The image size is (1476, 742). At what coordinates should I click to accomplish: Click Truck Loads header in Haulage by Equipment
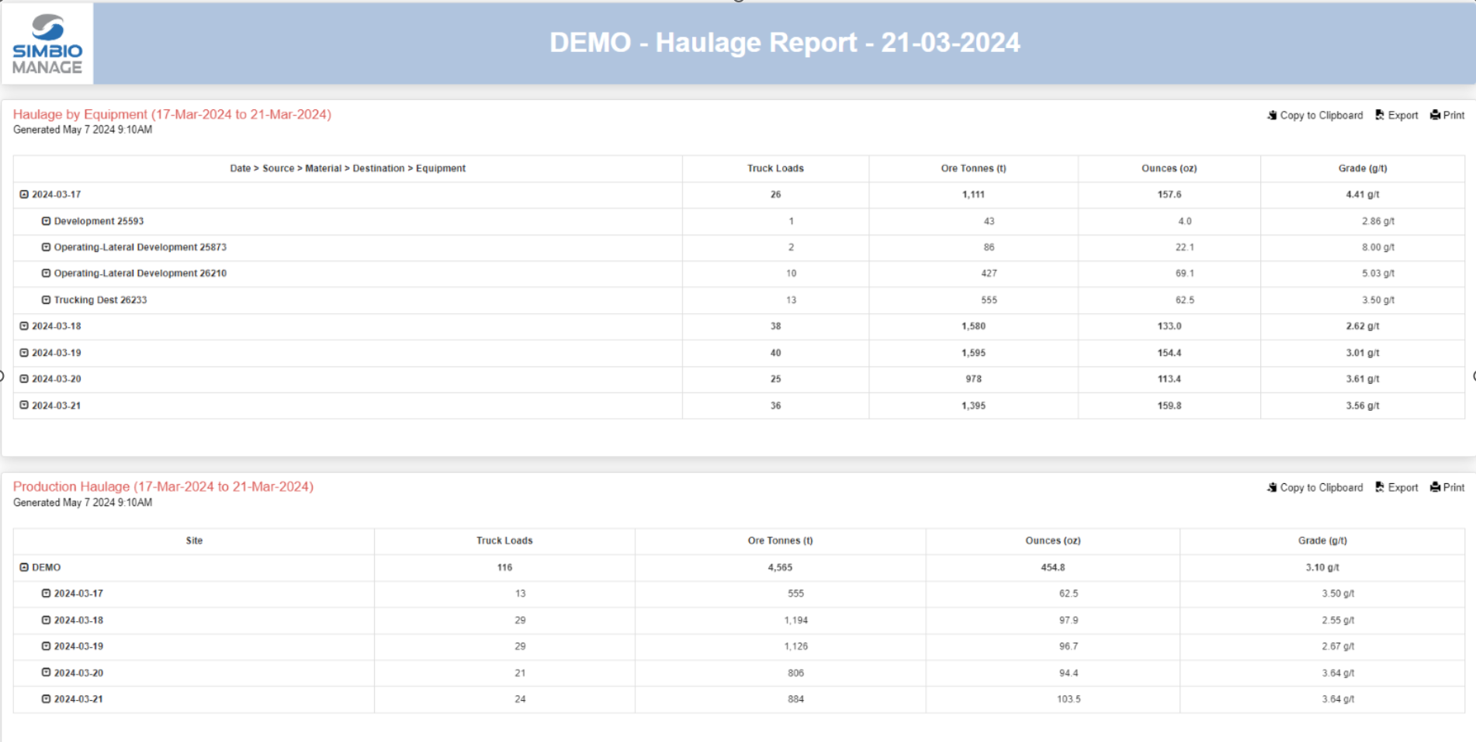(775, 168)
